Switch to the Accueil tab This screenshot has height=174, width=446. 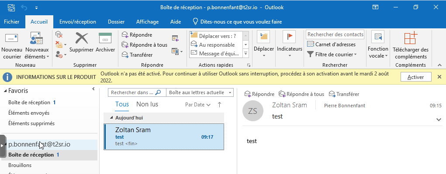[39, 22]
